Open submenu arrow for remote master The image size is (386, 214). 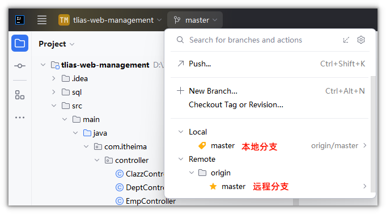point(365,186)
